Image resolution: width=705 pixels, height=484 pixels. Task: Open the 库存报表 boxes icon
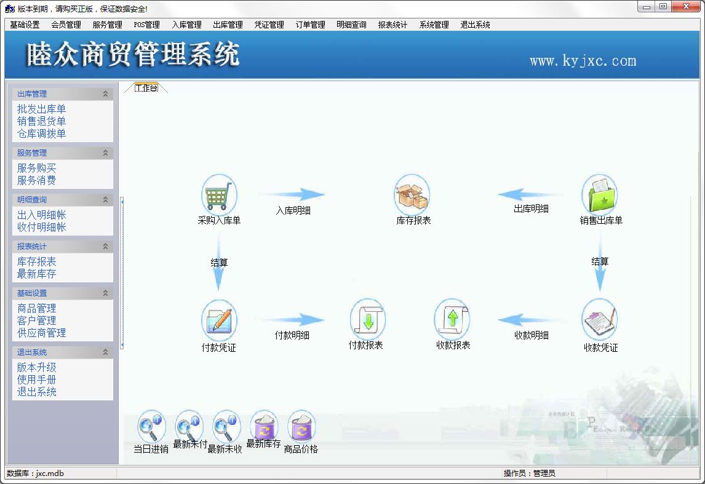pos(412,194)
